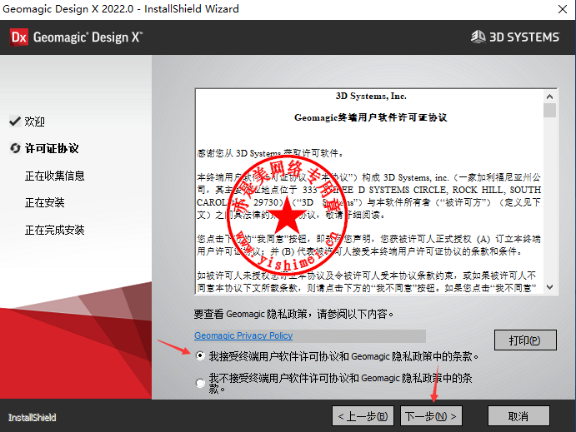The width and height of the screenshot is (576, 432).
Task: Click the Geomagic终端用户软件许可证协议 heading
Action: (371, 117)
